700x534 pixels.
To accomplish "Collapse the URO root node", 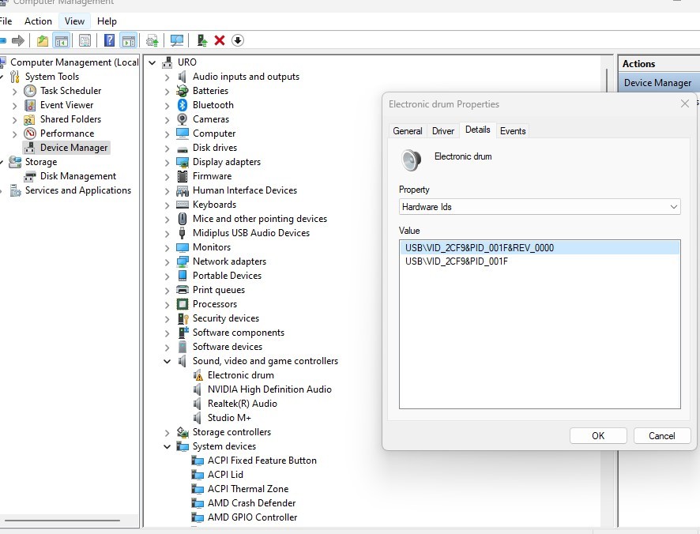I will [x=152, y=62].
